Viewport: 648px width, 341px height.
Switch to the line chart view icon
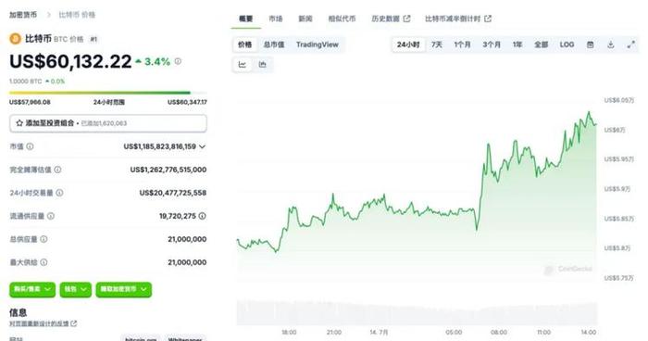(x=243, y=64)
